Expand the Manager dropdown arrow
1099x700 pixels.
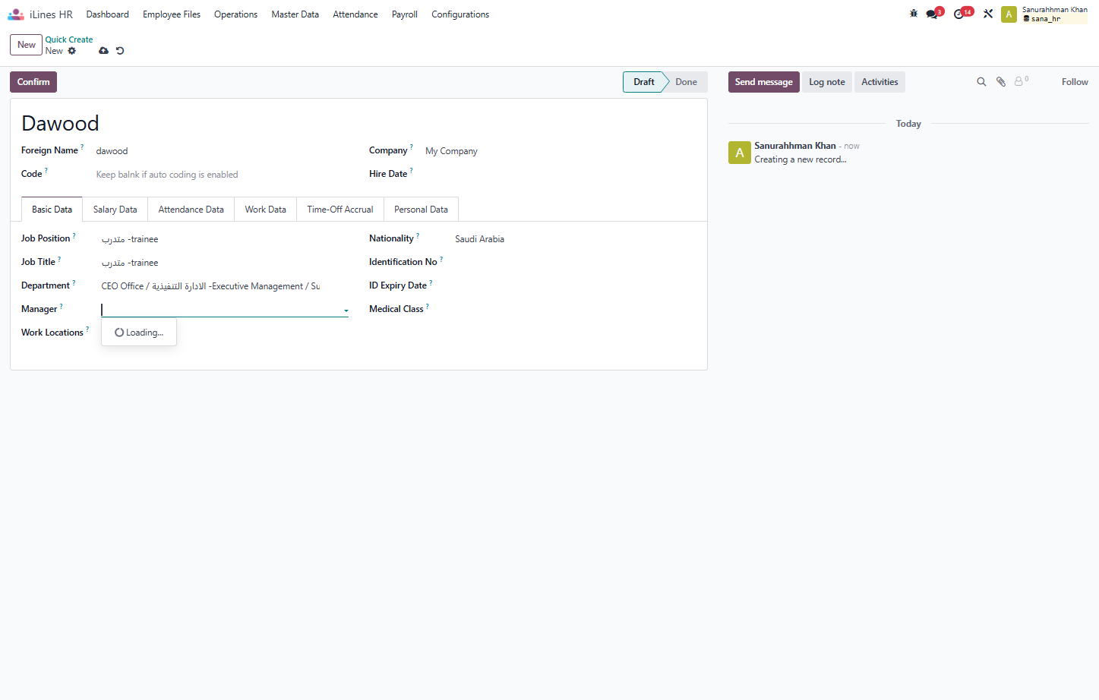[x=346, y=311]
